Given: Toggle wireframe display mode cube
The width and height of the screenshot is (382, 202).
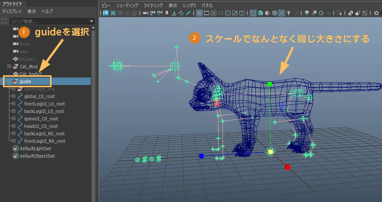Looking at the screenshot, I should pos(253,13).
